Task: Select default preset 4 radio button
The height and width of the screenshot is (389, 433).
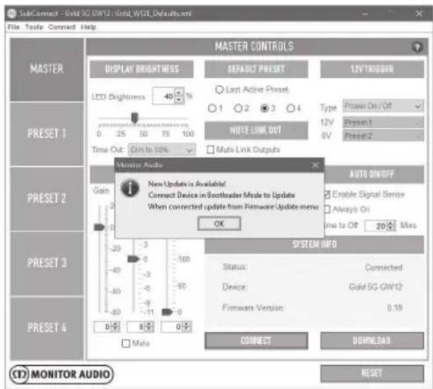Action: (290, 108)
